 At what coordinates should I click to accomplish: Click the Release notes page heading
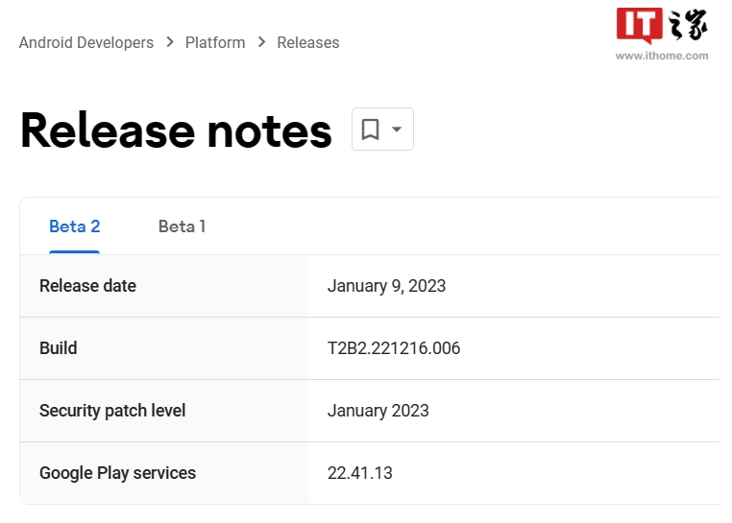click(x=176, y=130)
